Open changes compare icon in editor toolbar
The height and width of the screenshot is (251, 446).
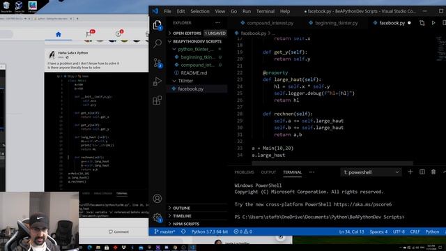pyautogui.click(x=422, y=23)
